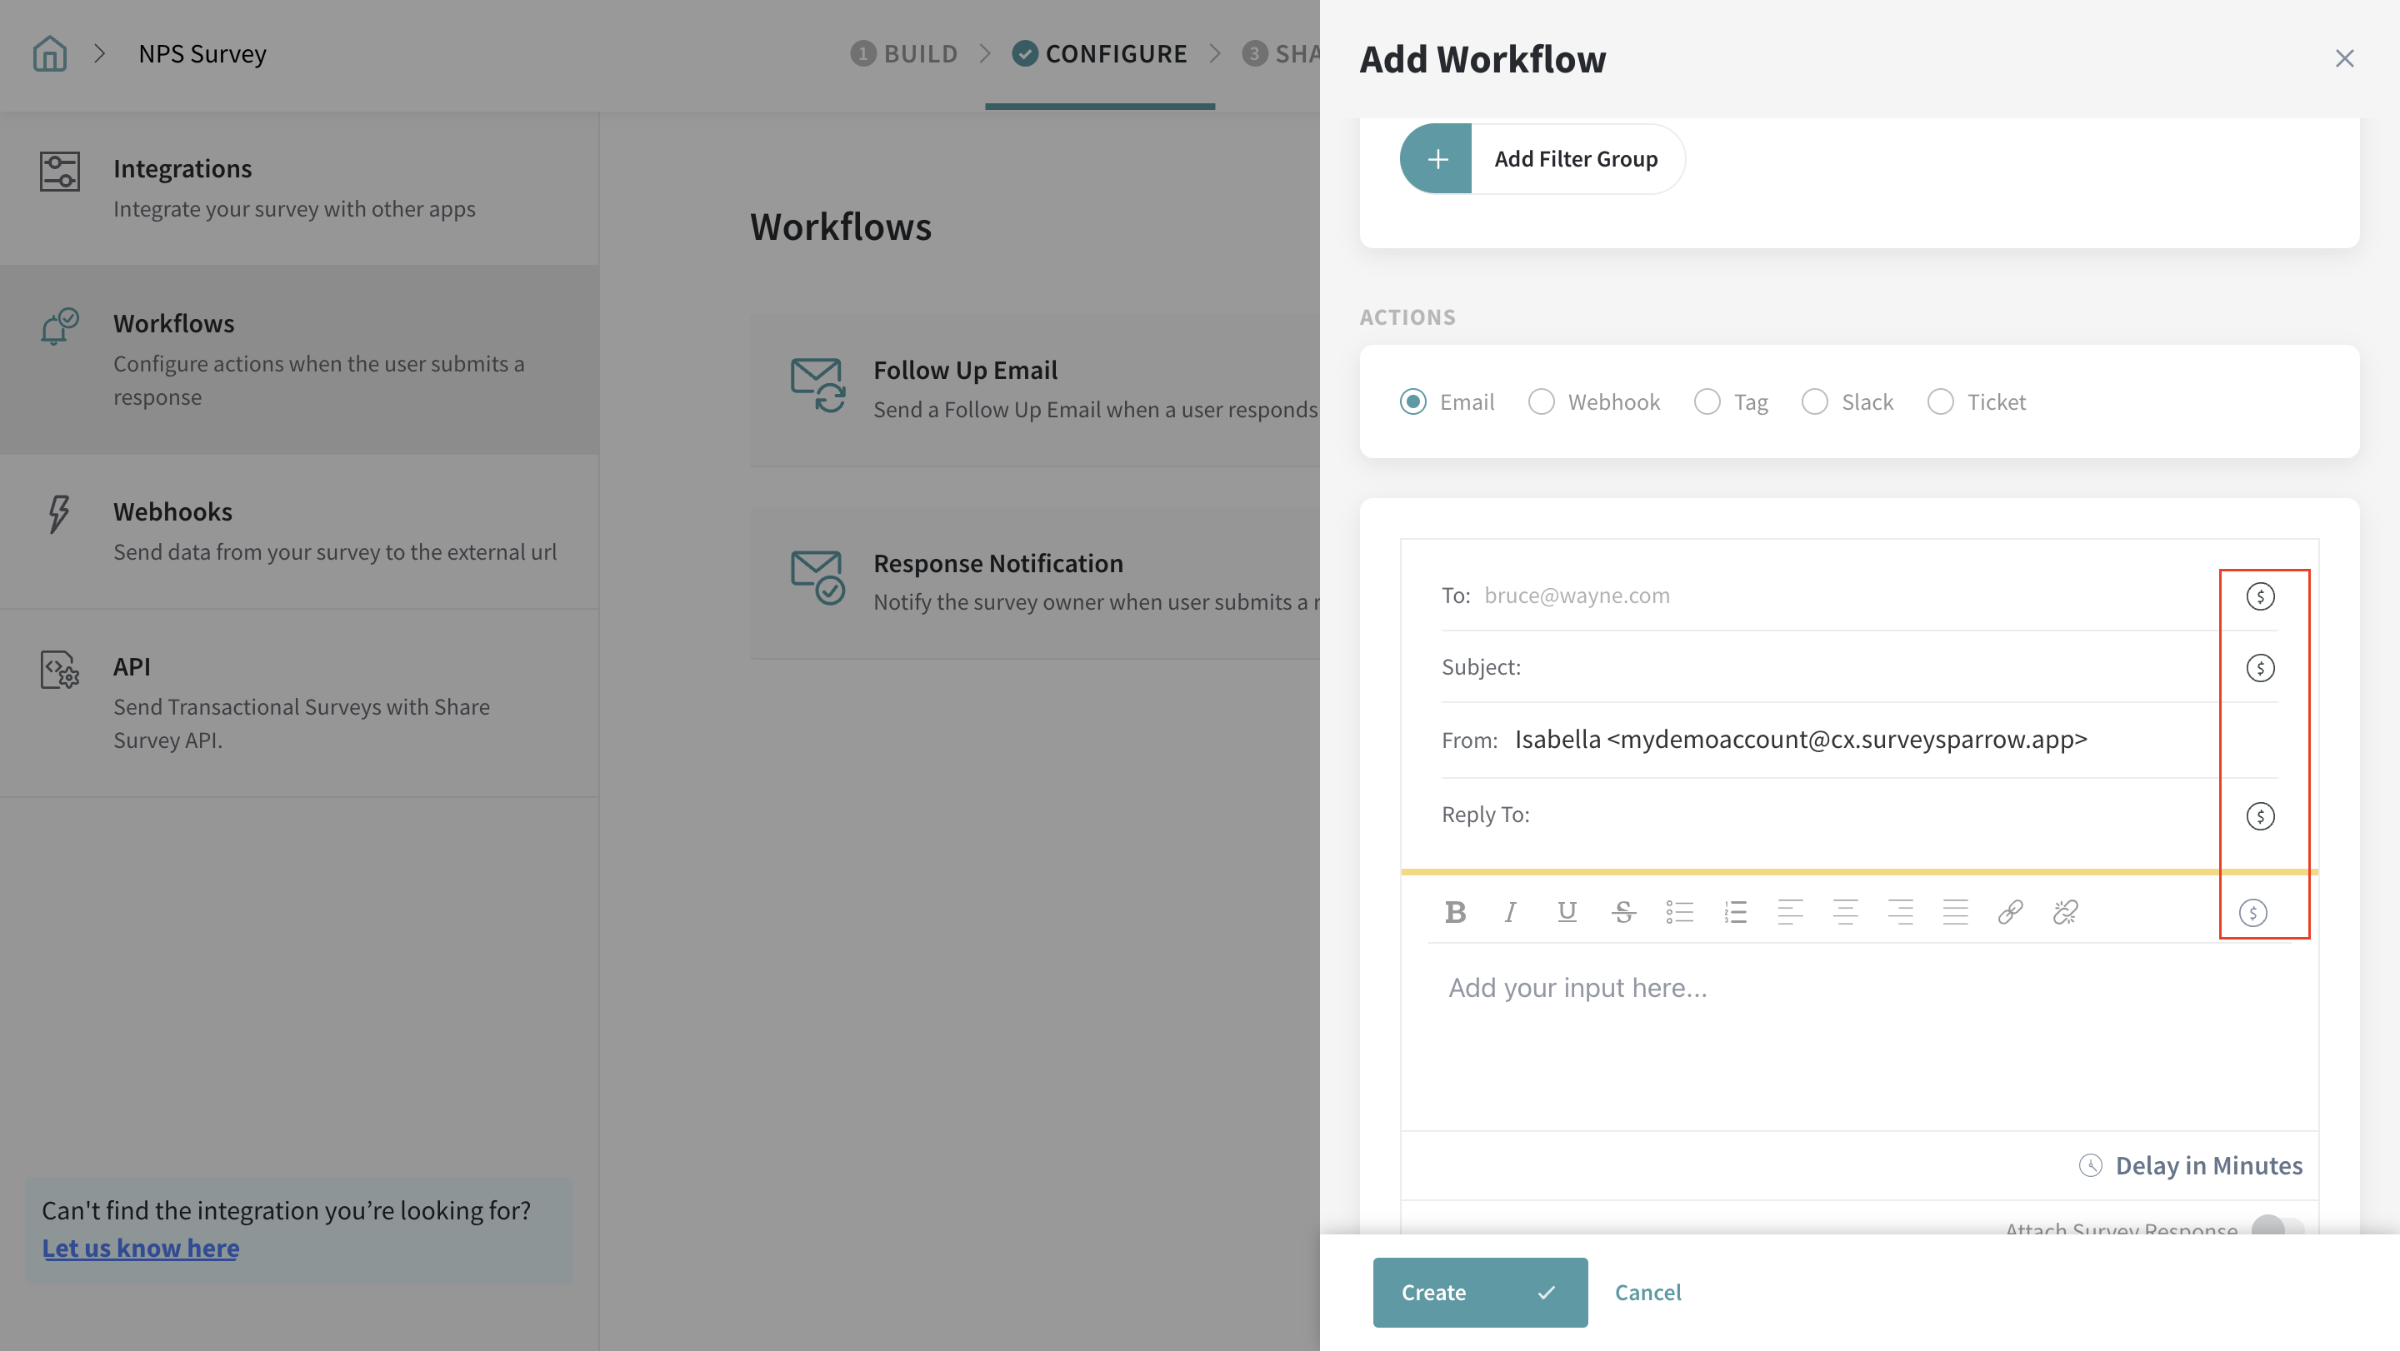
Task: Open variable picker for Subject field
Action: (2259, 667)
